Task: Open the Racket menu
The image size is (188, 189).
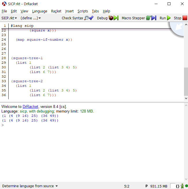Action: [56, 11]
